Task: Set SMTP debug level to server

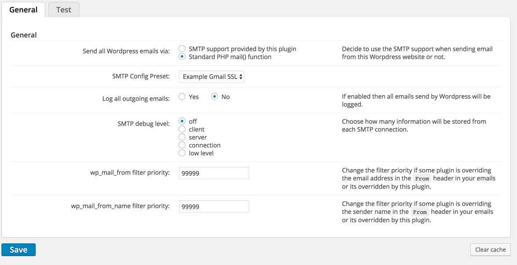Action: [182, 137]
